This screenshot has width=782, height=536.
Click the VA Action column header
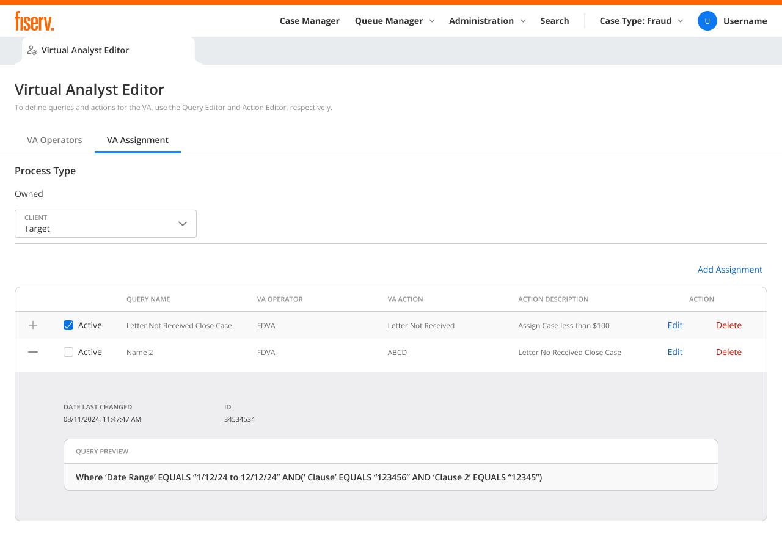point(406,299)
